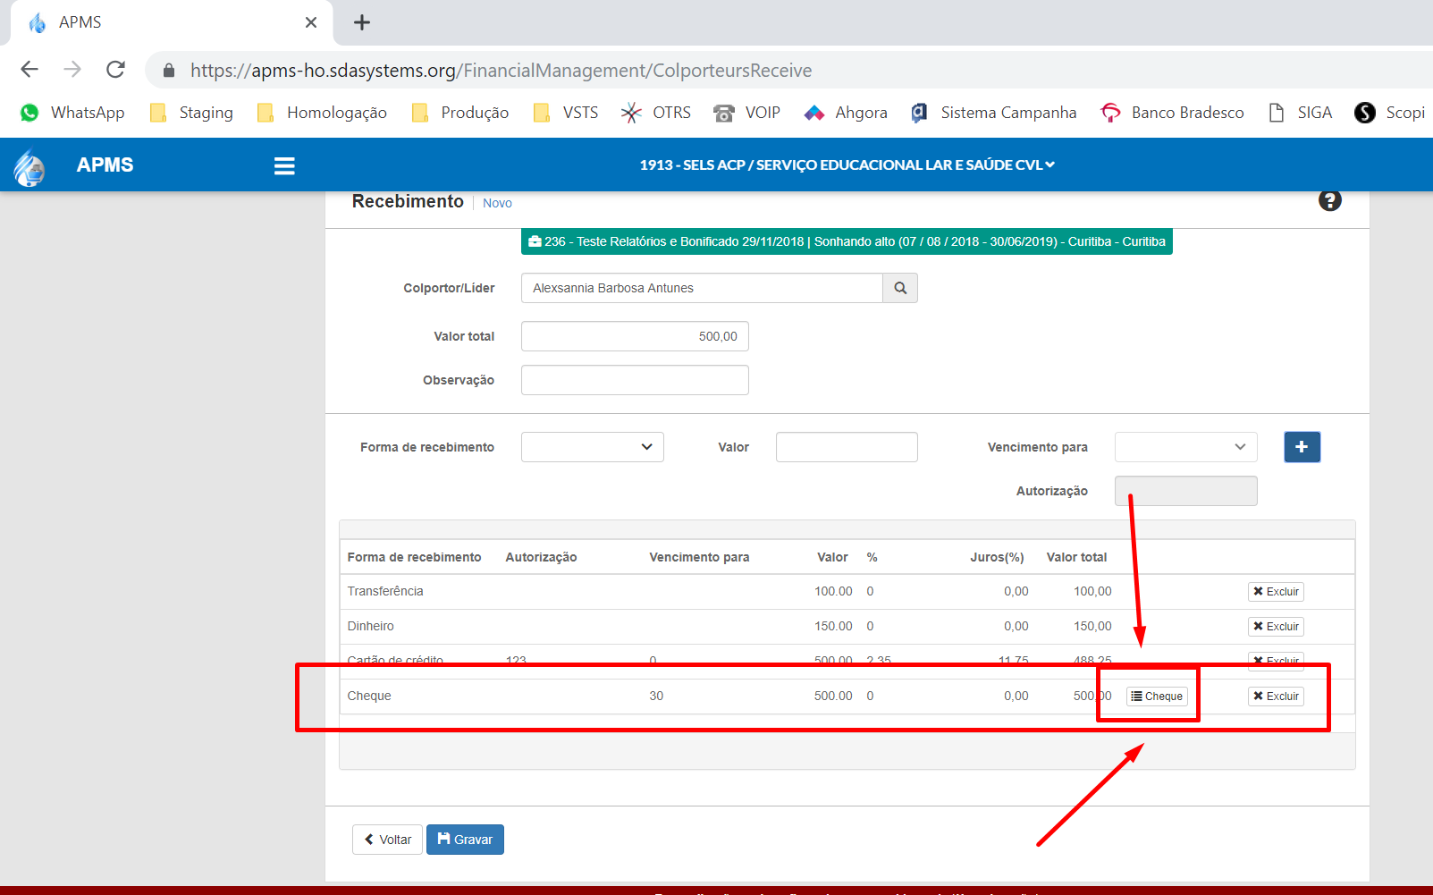Open Scopi bookmark
Screen dimensions: 1433x895
[x=1390, y=113]
